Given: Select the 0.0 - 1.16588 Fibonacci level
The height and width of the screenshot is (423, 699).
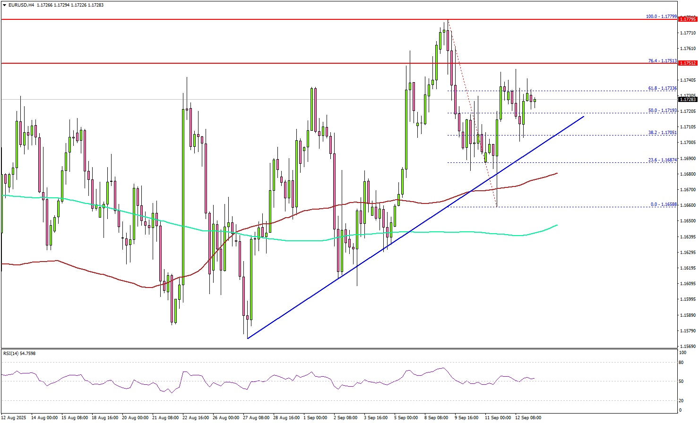Looking at the screenshot, I should click(663, 204).
